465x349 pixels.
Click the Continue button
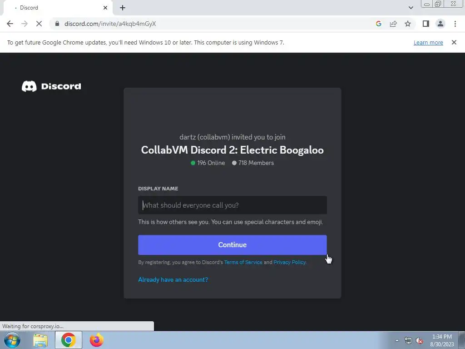click(232, 245)
